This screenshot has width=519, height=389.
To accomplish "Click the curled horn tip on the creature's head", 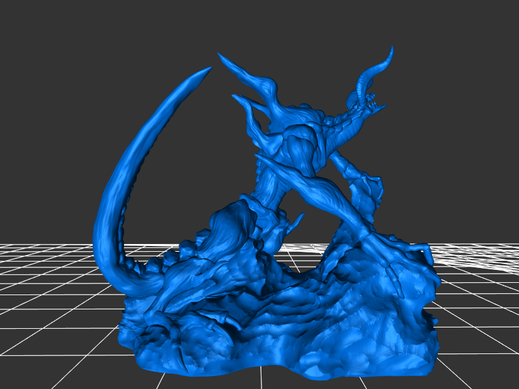I will click(391, 50).
